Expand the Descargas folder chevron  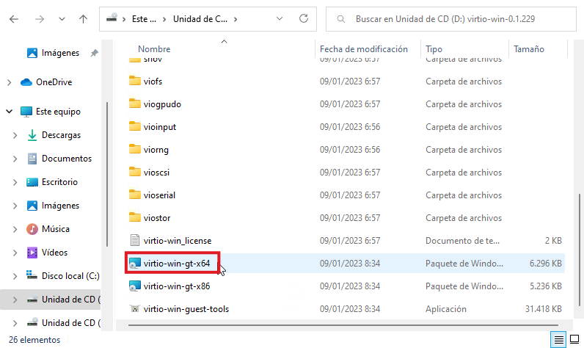pyautogui.click(x=15, y=135)
